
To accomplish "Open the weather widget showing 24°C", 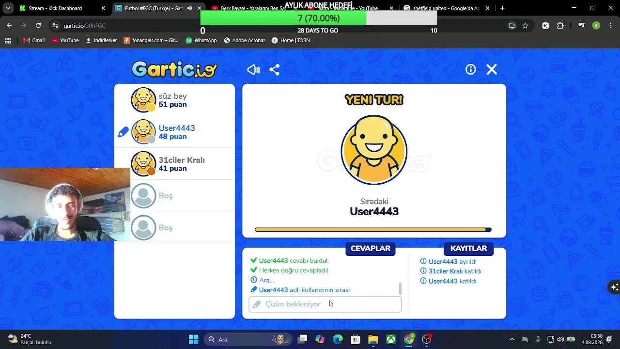I will (29, 339).
